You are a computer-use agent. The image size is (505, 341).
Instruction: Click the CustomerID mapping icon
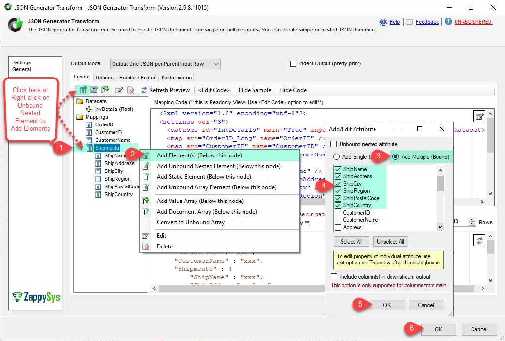click(89, 132)
